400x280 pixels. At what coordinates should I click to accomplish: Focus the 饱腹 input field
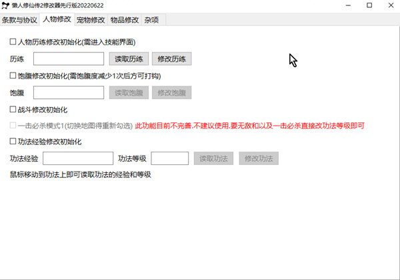pos(69,92)
